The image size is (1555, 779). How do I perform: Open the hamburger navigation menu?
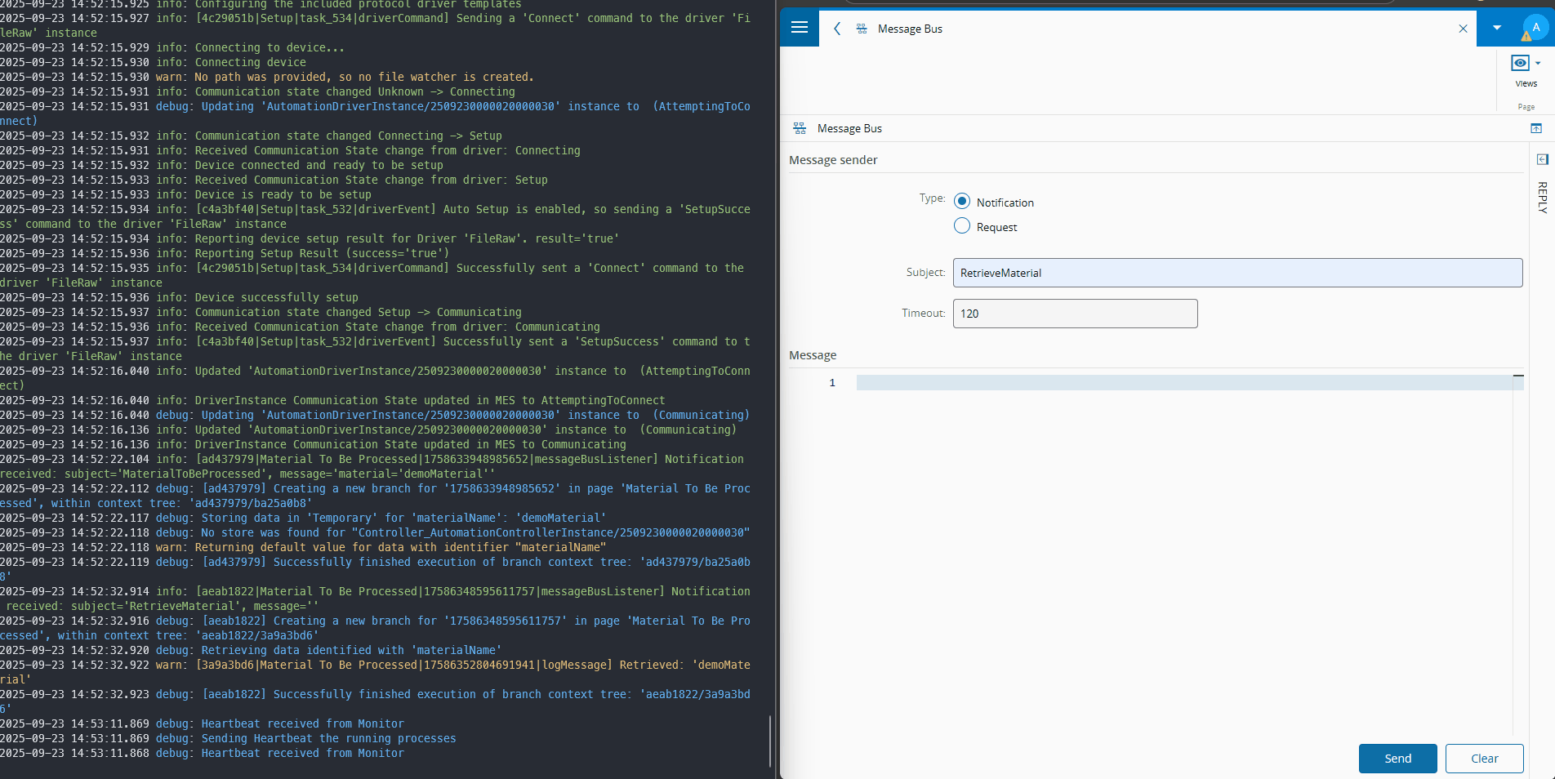click(800, 28)
